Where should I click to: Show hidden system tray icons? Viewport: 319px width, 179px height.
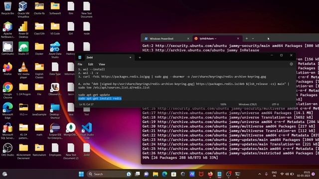click(x=260, y=174)
